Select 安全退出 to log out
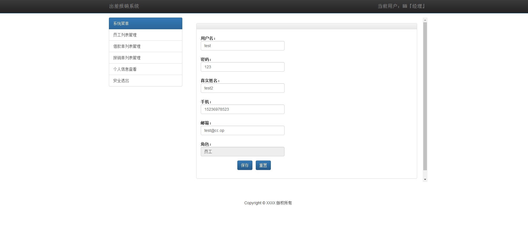Image resolution: width=528 pixels, height=248 pixels. 145,81
